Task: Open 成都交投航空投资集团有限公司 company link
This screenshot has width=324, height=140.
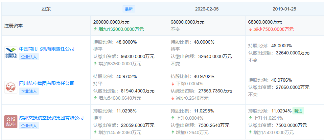Action: [51, 118]
